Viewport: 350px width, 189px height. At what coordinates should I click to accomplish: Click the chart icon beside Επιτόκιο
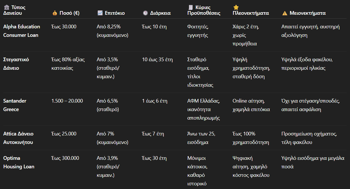100,13
